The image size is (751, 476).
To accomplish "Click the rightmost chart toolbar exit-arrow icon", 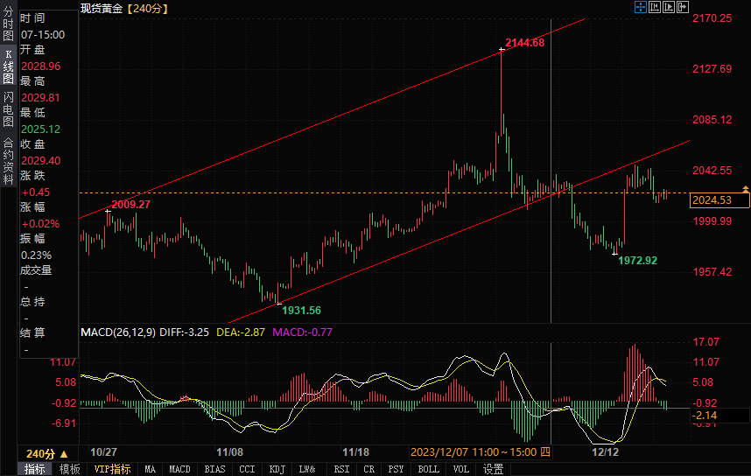I will 682,7.
